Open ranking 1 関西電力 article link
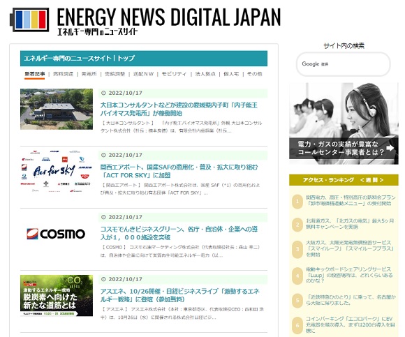This screenshot has width=405, height=337. point(351,200)
